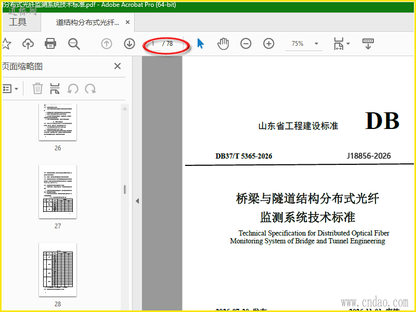Click the English title 'Technical Specification for Distributed Optical Fiber'
This screenshot has width=416, height=312.
click(x=314, y=233)
